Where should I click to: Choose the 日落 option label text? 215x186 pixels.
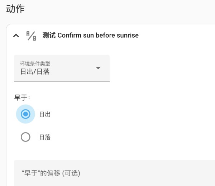(45, 137)
